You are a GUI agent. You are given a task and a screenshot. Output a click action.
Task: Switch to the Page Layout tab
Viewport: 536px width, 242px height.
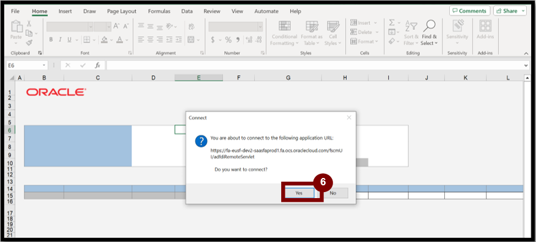pos(122,11)
